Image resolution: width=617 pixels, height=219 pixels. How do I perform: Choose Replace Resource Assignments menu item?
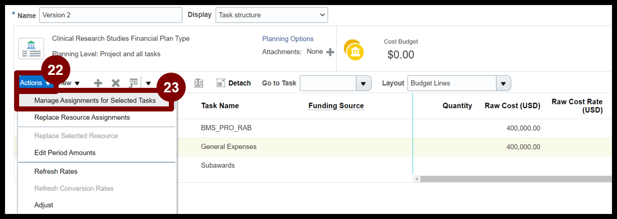82,117
